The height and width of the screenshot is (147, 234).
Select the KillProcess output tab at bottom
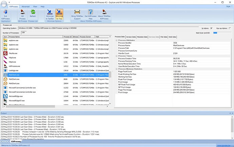click(x=16, y=141)
